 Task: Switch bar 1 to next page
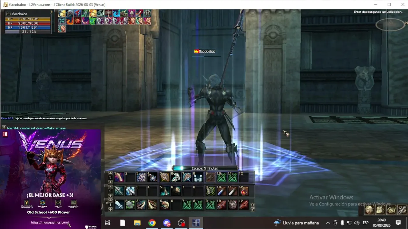pos(111,209)
